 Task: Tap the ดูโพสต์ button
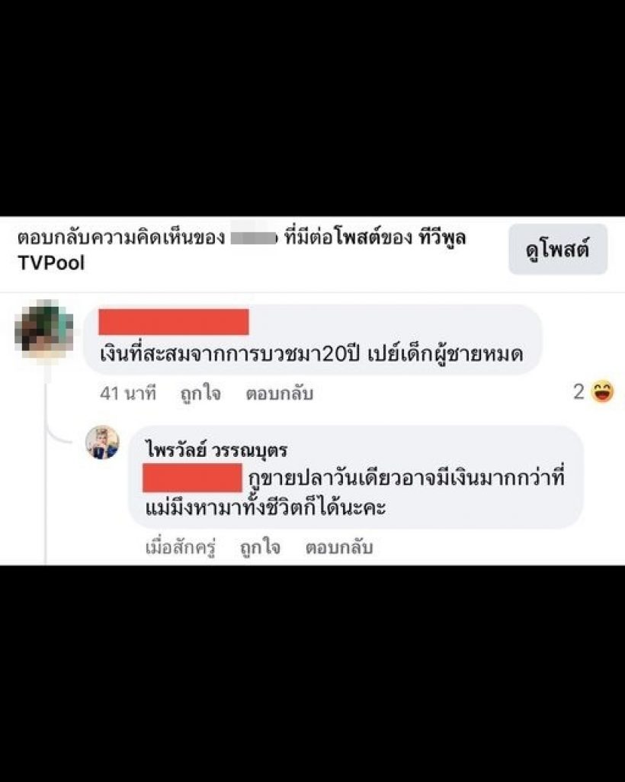pyautogui.click(x=558, y=249)
